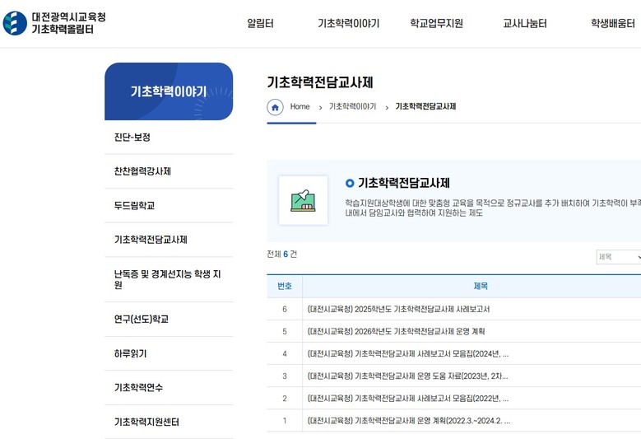This screenshot has height=439, width=641.
Task: Open the 교사나눔터 top menu
Action: tap(524, 24)
